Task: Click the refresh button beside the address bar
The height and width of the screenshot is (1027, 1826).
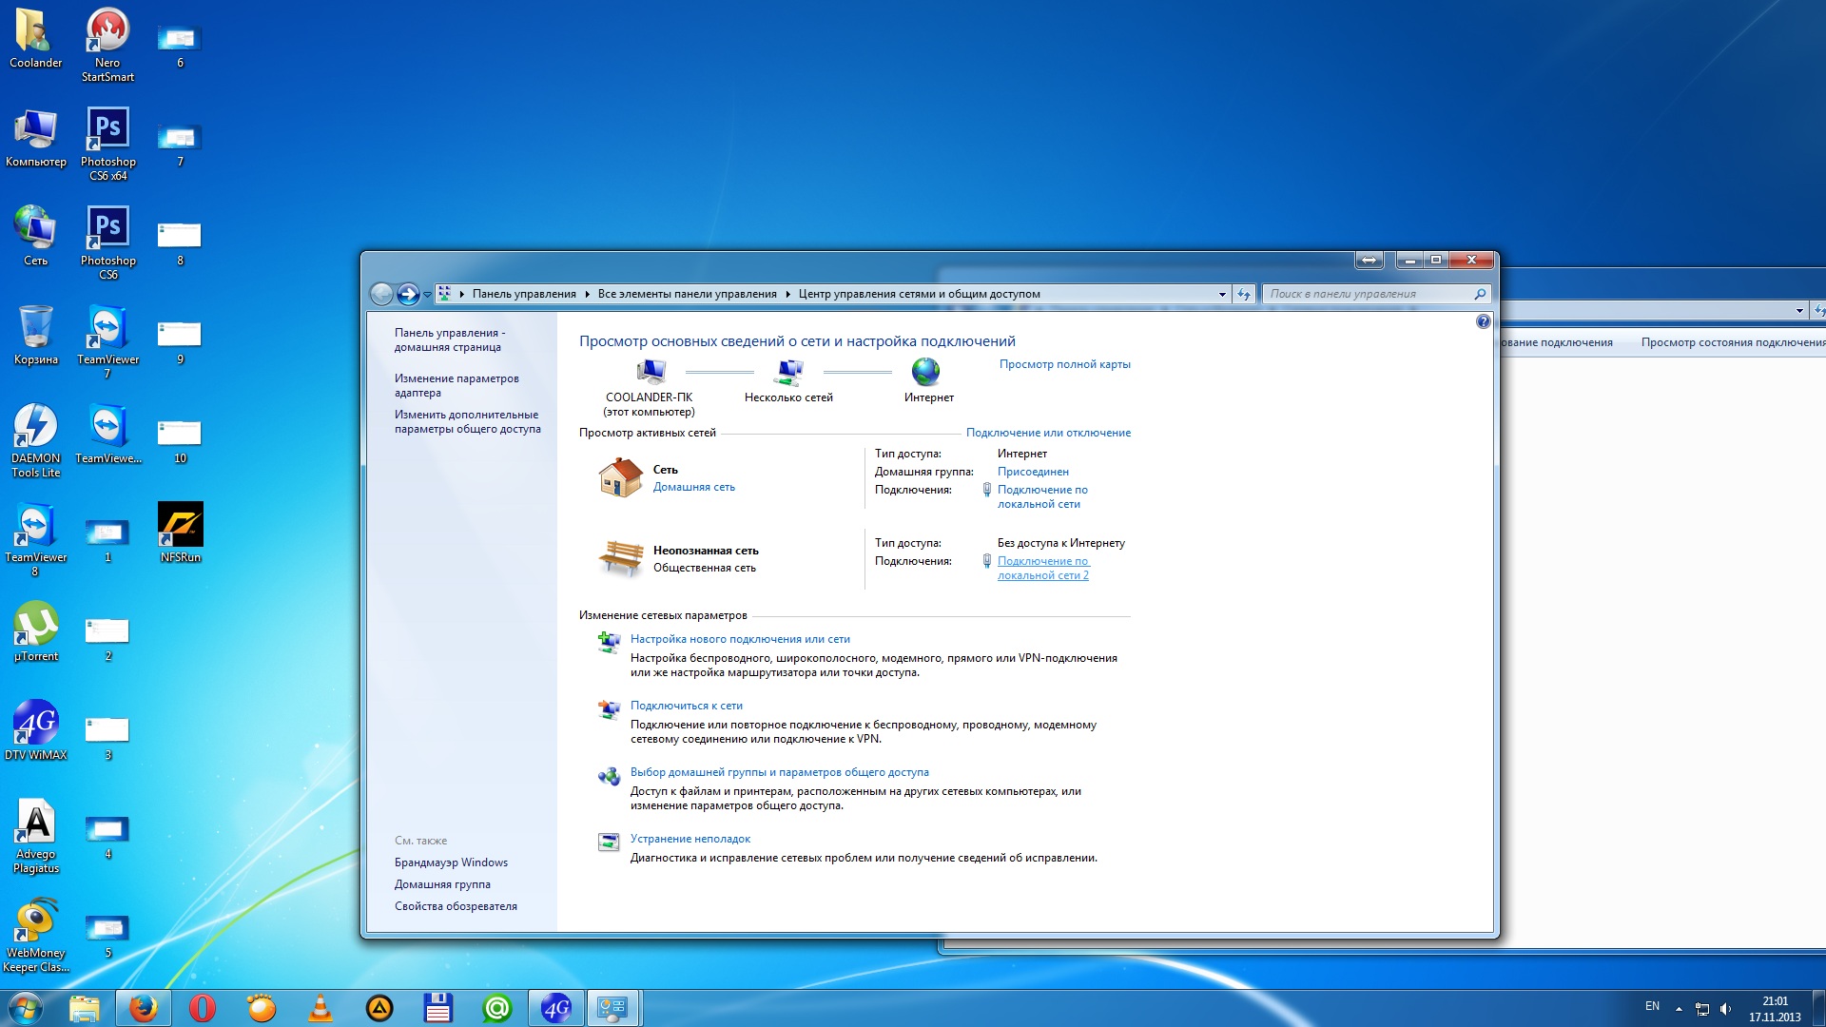Action: [1244, 295]
